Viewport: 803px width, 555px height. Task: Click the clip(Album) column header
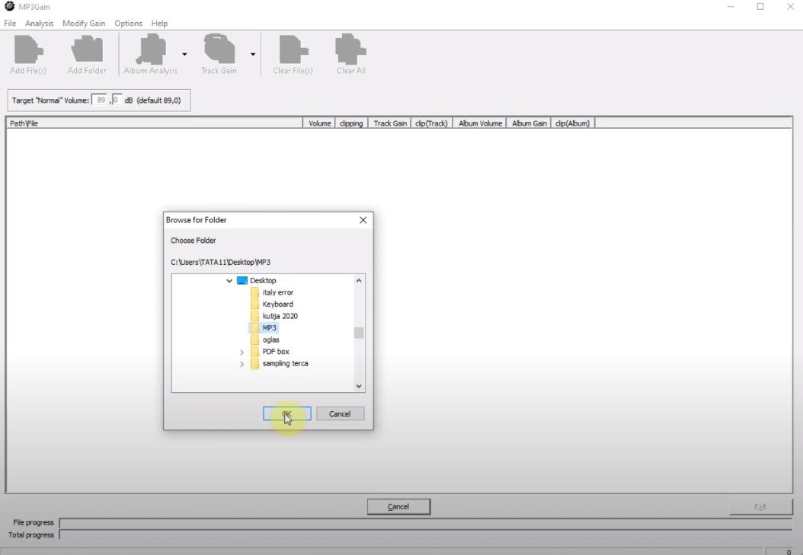pos(573,123)
